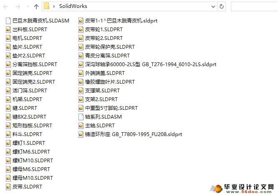Click file name 皮带1-1^巴旦木脱青皮机.sldprt
The height and width of the screenshot is (196, 278).
pos(121,21)
